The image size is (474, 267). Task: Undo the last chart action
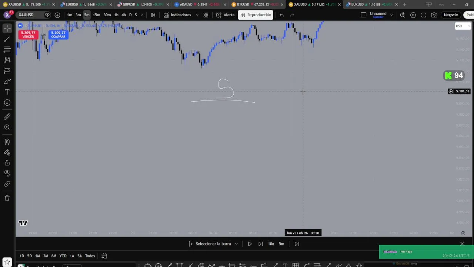click(281, 15)
